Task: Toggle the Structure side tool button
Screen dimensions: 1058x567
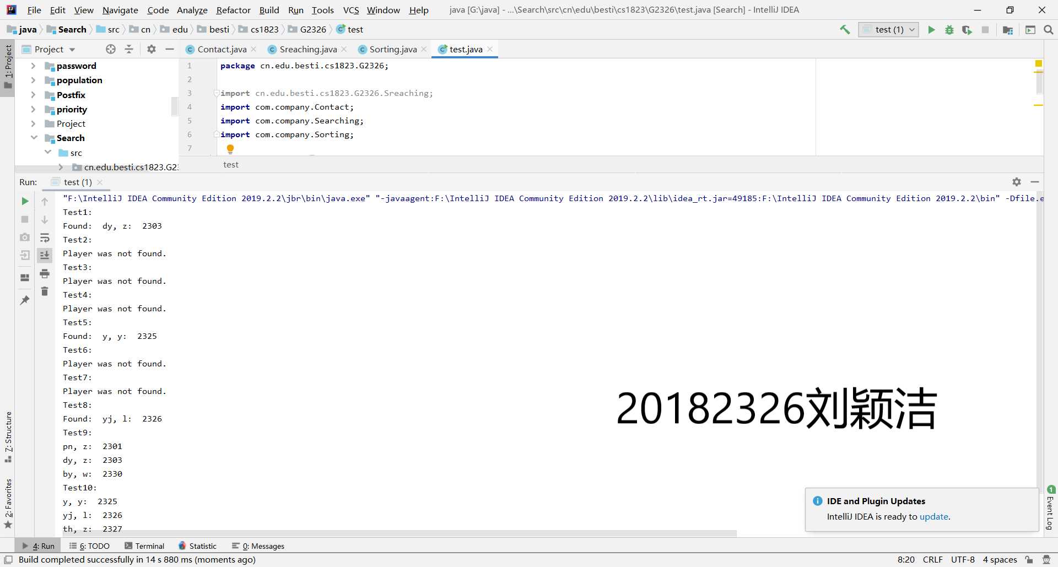Action: 8,437
